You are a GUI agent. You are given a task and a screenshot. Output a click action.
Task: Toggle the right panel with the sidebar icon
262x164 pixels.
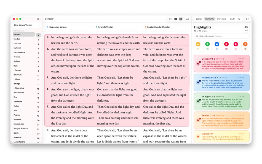(248, 19)
